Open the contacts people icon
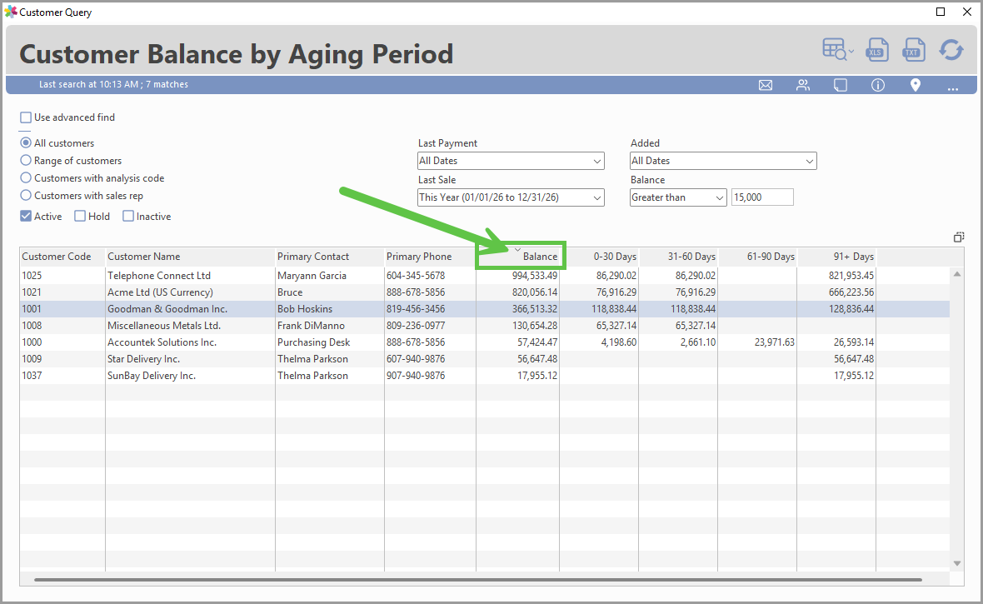This screenshot has height=604, width=983. [803, 85]
